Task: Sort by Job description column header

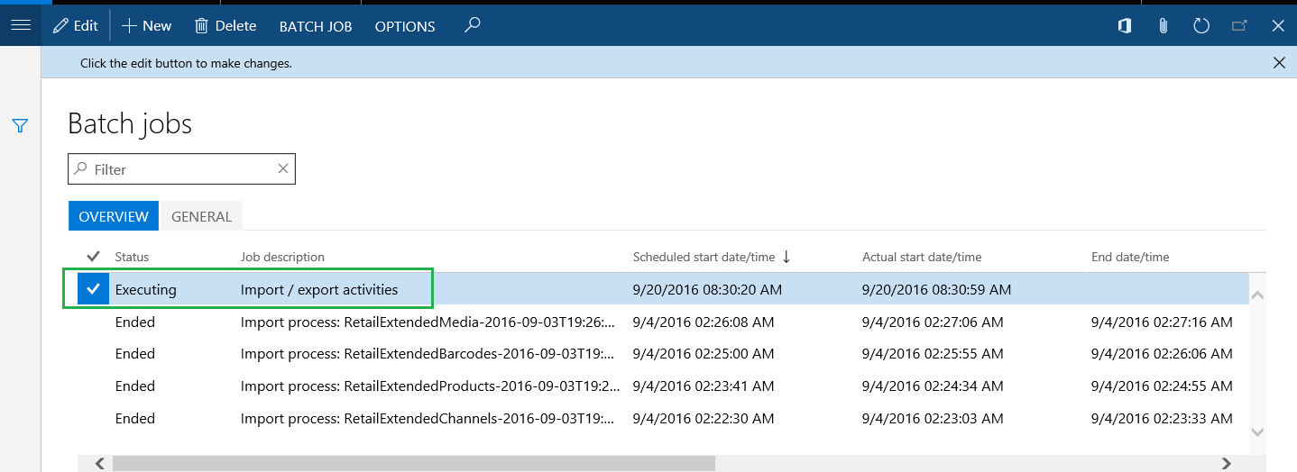Action: click(282, 257)
